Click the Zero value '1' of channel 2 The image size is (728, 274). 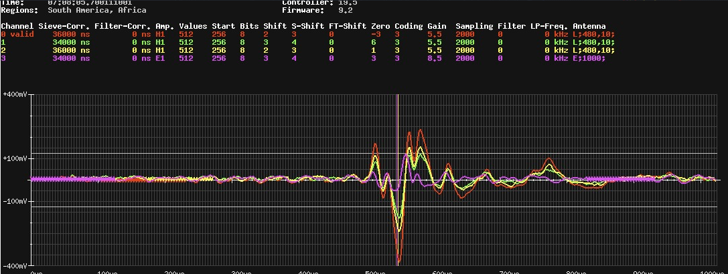pos(374,50)
